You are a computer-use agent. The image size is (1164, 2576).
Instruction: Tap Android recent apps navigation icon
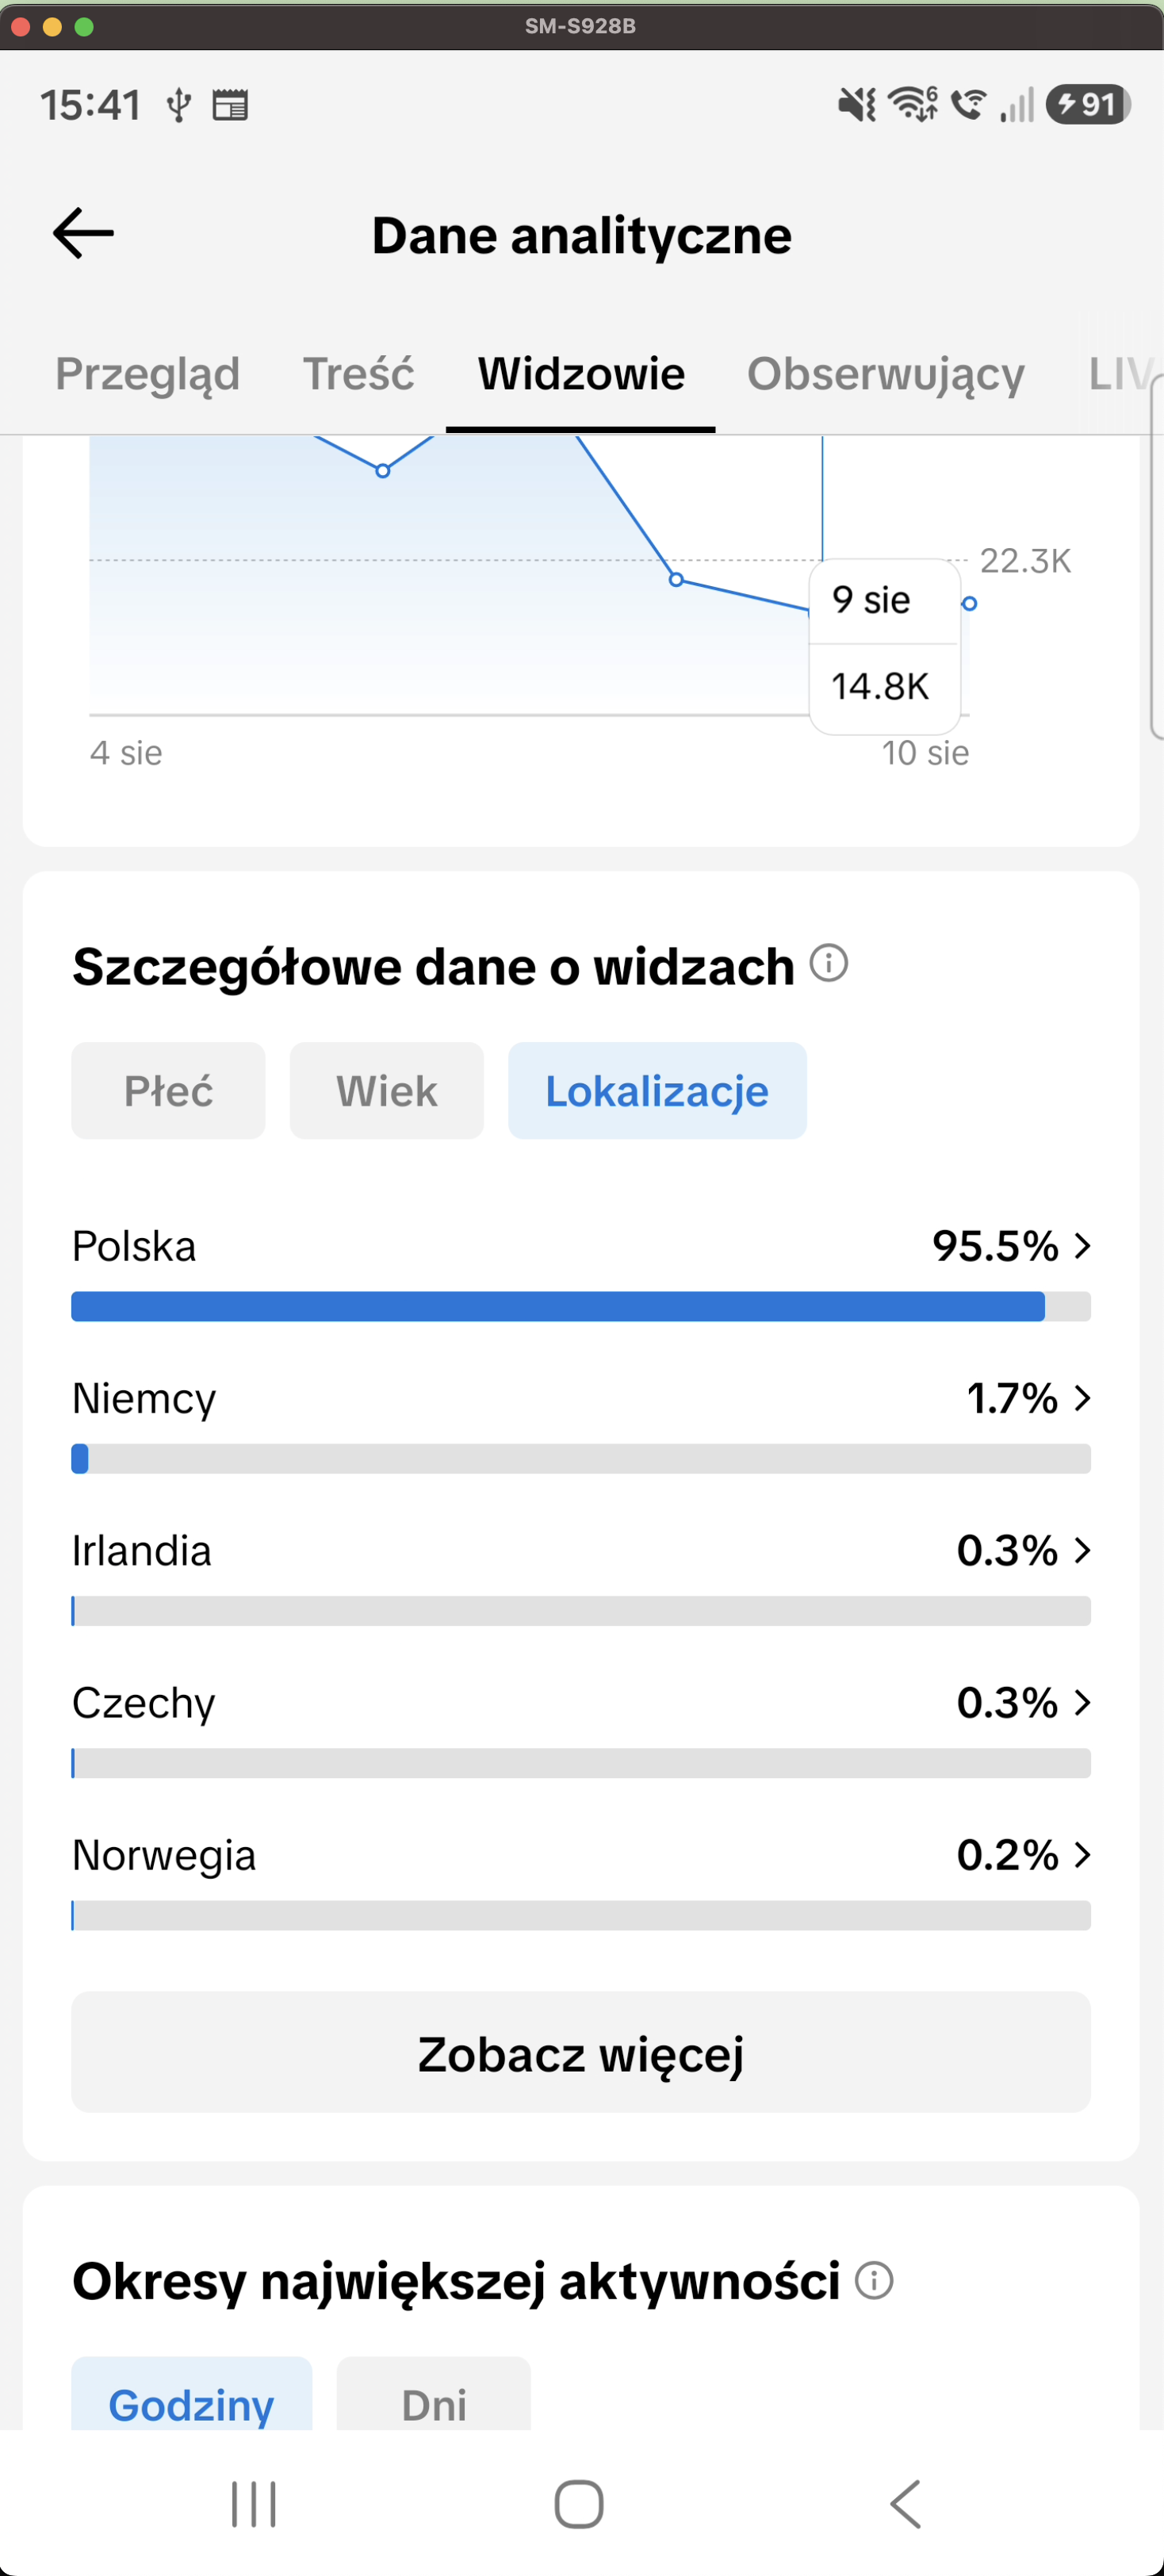pyautogui.click(x=254, y=2504)
